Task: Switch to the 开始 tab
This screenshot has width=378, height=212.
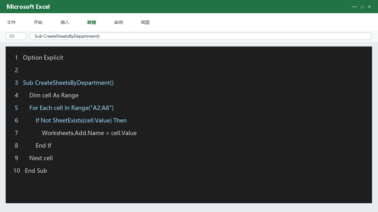Action: [38, 22]
